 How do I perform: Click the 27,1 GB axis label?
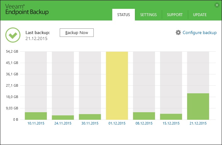12,85
